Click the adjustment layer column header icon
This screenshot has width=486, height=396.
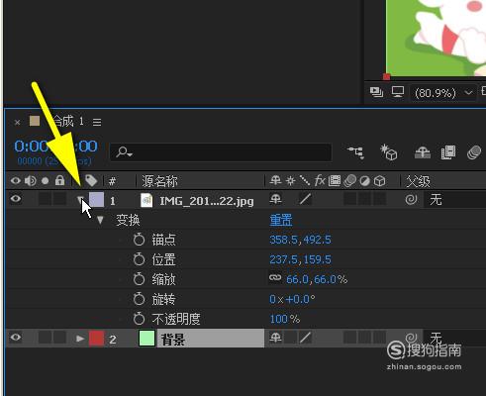pyautogui.click(x=364, y=181)
